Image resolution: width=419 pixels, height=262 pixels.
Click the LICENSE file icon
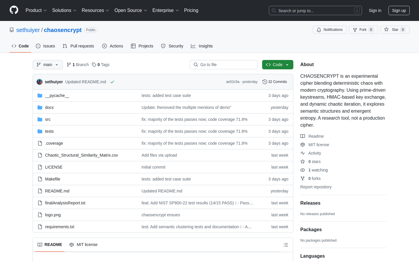(40, 167)
